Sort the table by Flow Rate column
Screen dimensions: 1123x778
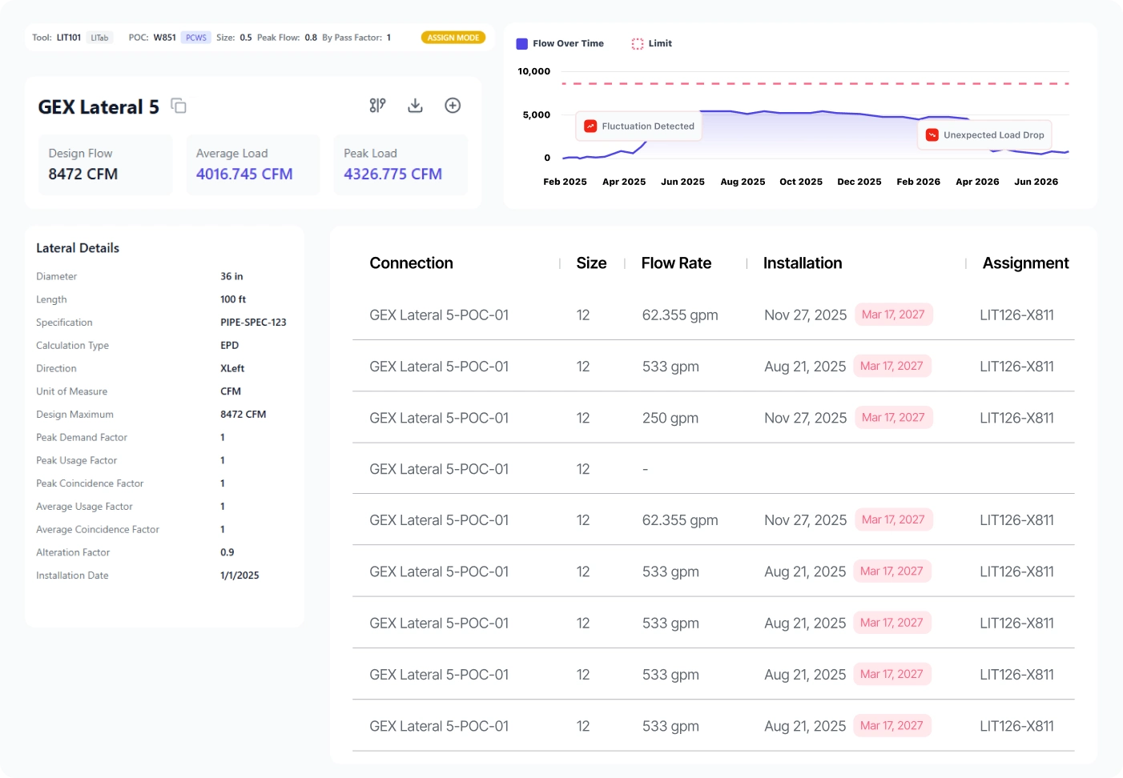(x=676, y=263)
